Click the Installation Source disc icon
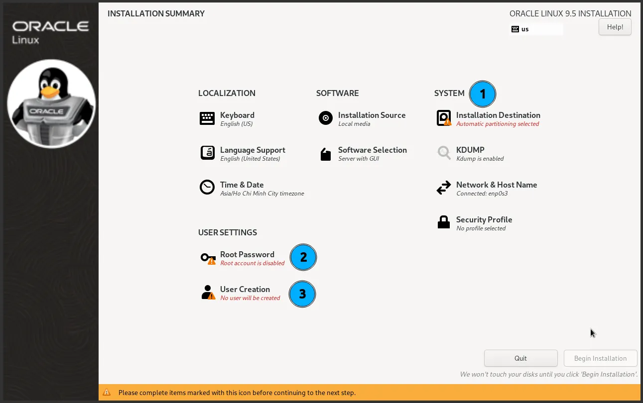643x403 pixels. pos(325,118)
